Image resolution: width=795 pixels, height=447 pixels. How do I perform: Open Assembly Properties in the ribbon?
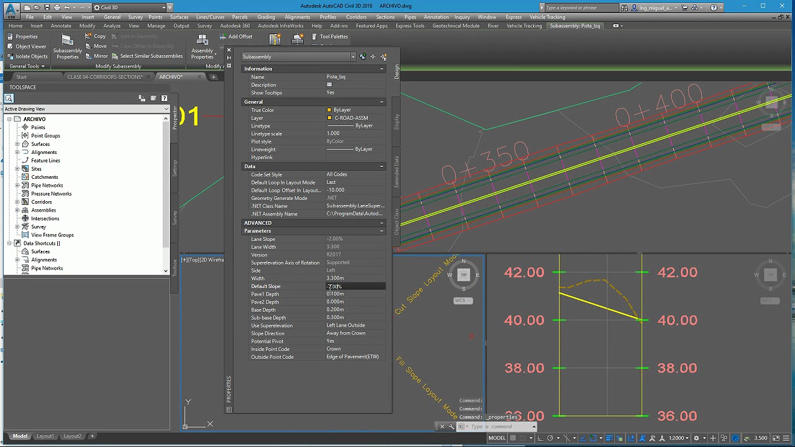coord(202,47)
